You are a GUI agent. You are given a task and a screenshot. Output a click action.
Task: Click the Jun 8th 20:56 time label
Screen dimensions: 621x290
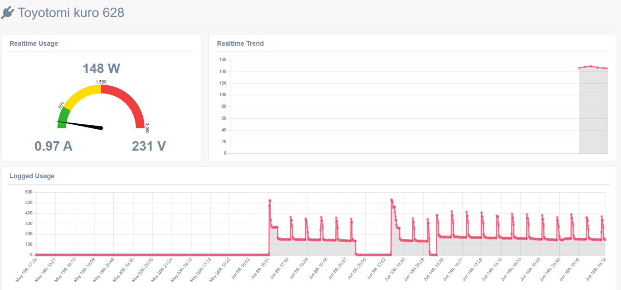357,269
